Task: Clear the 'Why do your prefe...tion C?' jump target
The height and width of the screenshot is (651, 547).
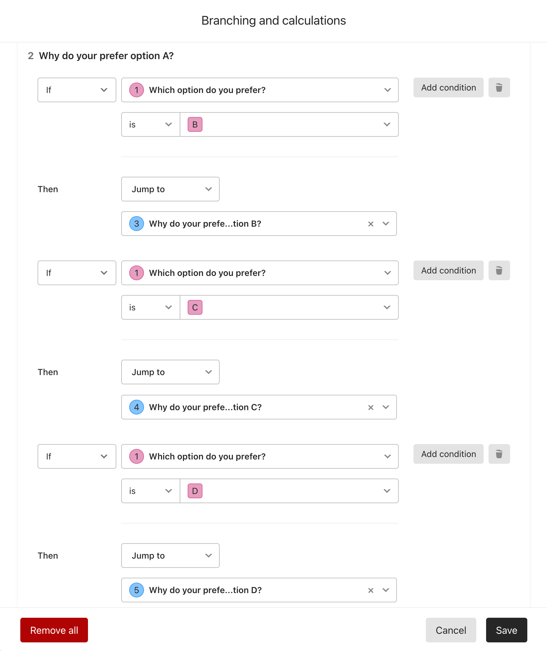Action: tap(370, 407)
